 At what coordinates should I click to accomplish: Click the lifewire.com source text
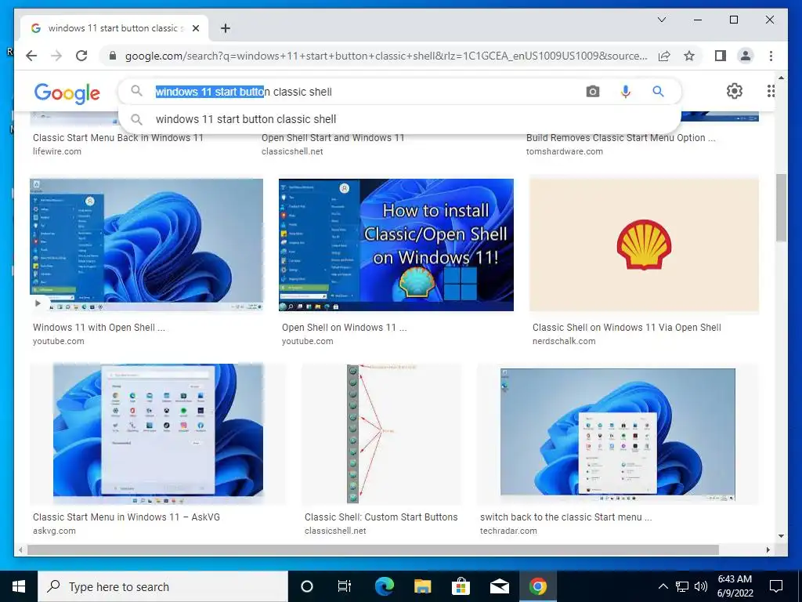pyautogui.click(x=56, y=151)
